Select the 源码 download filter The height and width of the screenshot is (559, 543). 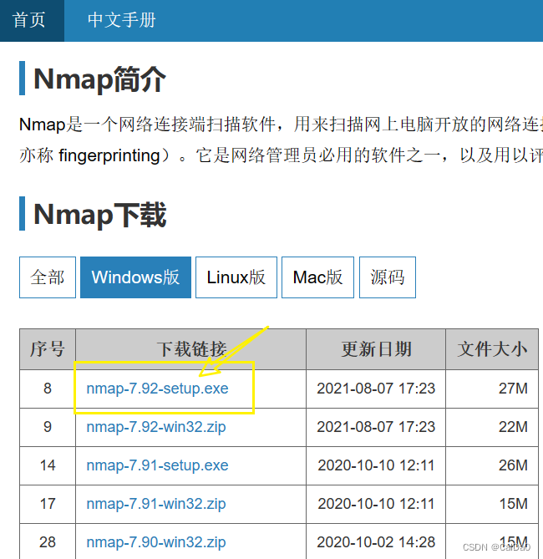click(x=387, y=277)
